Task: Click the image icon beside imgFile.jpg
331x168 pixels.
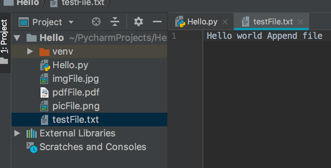Action: click(44, 79)
